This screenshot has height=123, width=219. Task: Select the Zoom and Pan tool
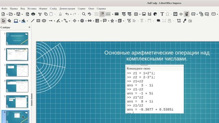[9, 21]
